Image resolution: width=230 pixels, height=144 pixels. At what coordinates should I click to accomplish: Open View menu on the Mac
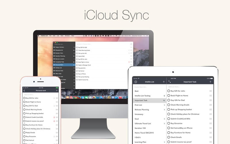point(62,36)
